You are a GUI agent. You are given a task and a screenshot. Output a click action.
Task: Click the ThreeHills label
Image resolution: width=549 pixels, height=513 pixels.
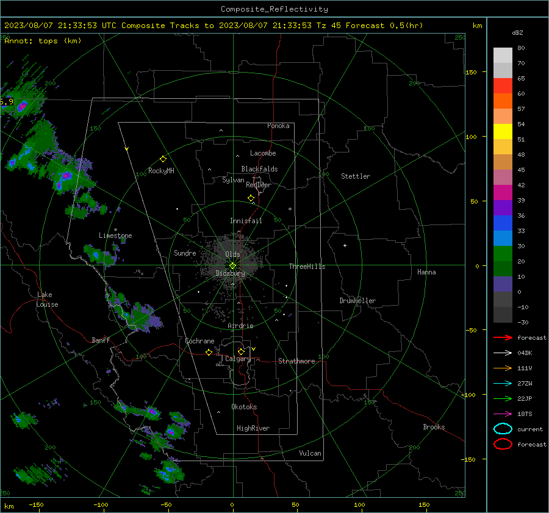307,267
